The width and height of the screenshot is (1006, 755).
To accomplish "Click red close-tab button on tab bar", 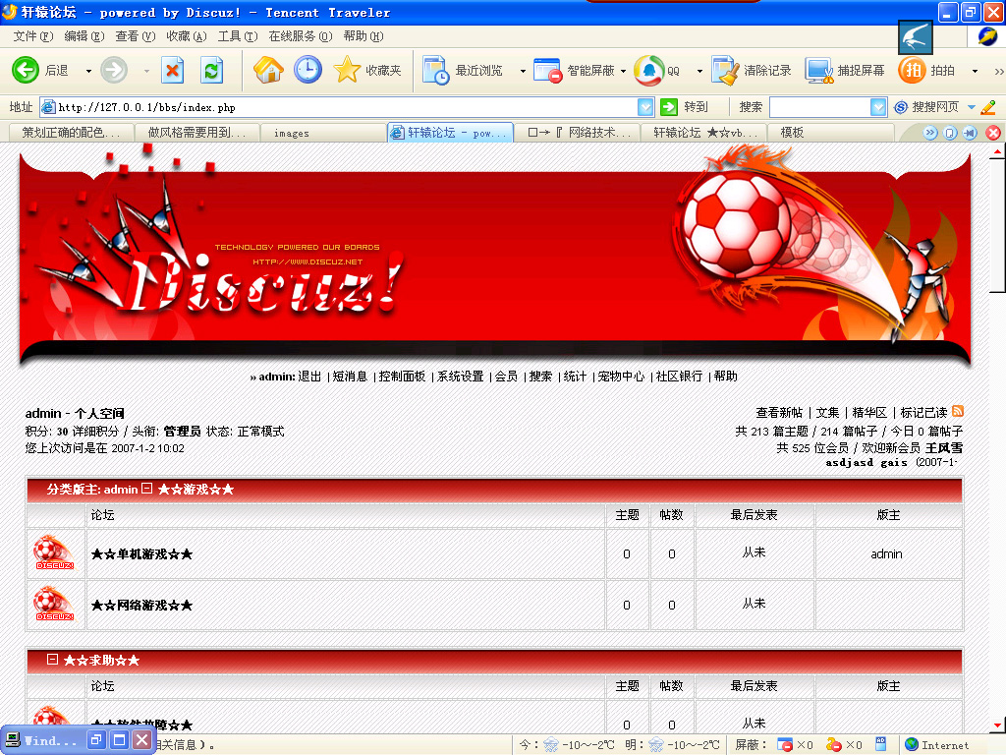I will [993, 133].
